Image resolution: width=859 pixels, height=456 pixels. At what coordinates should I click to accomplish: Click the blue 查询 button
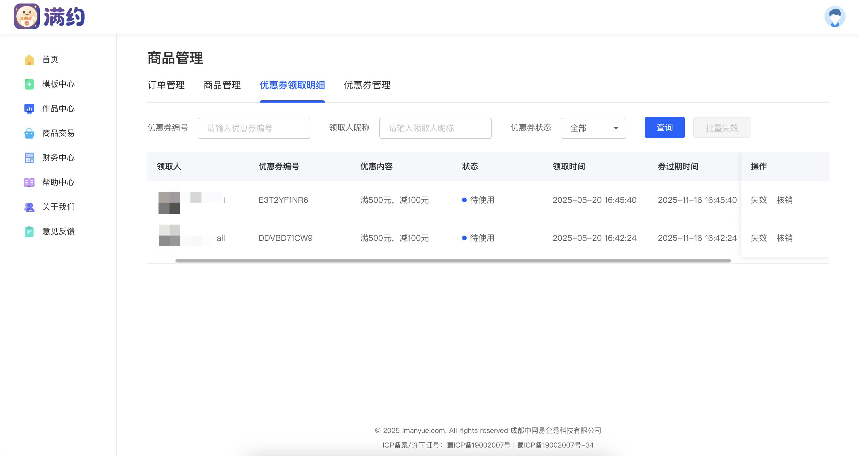click(664, 128)
